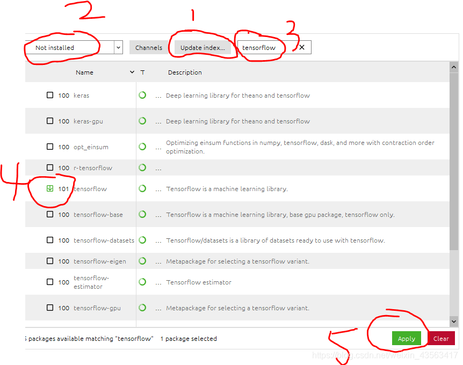
Task: Click the tensorflow-base row type icon
Action: tap(142, 214)
